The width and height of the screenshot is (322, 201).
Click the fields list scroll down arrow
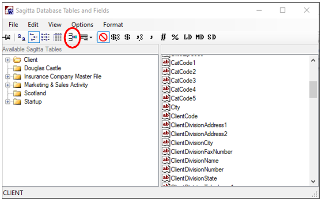[x=313, y=181]
